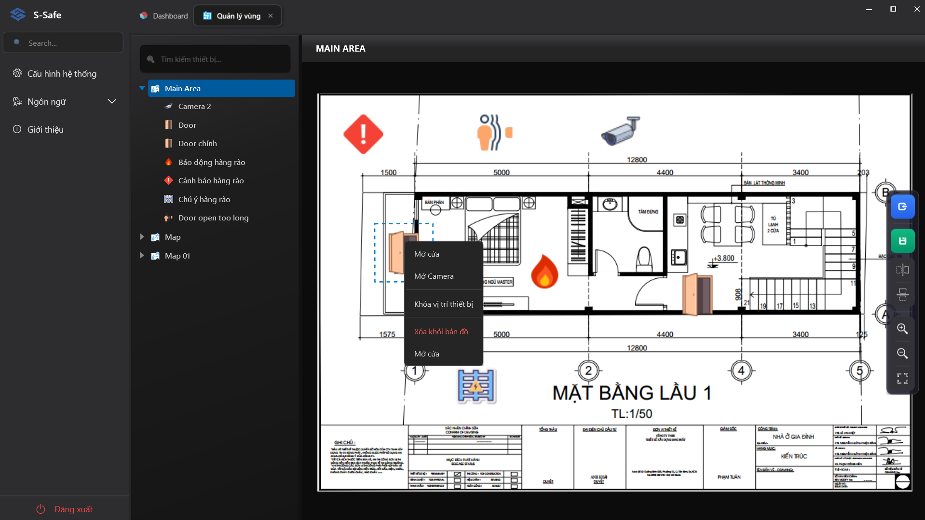Collapse the Main Area tree node
Viewport: 925px width, 520px height.
click(x=142, y=88)
